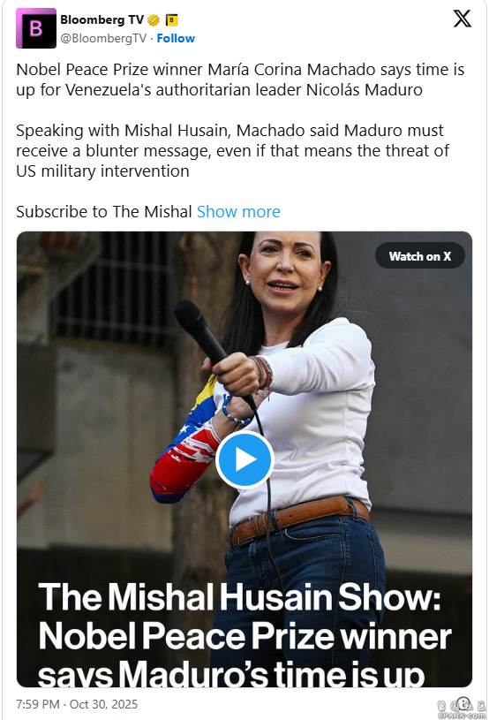
Task: Click the gold verified checkmark badge
Action: pyautogui.click(x=154, y=20)
